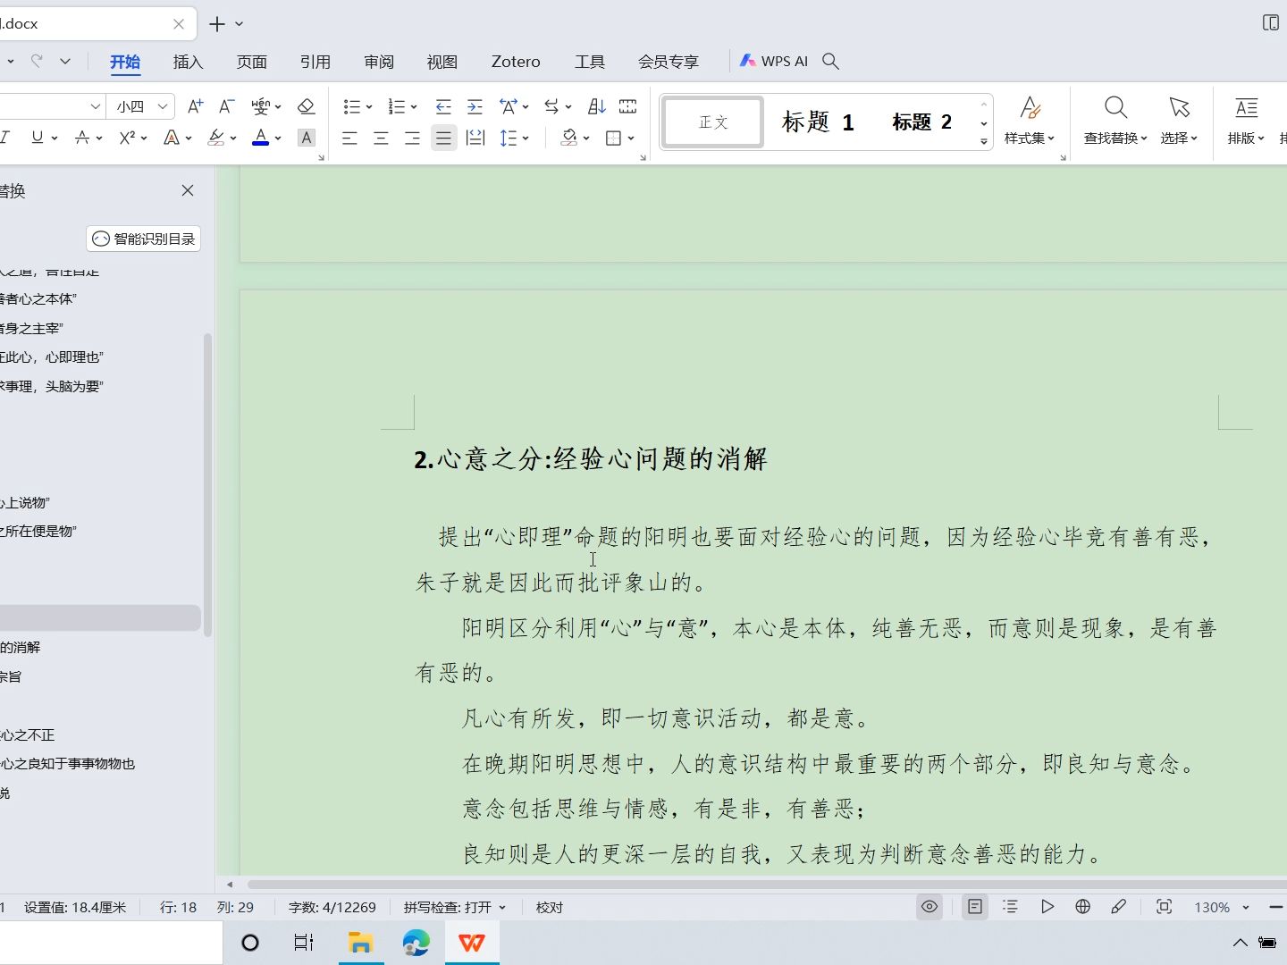Viewport: 1287px width, 965px height.
Task: Apply a bulleted list
Action: [351, 106]
